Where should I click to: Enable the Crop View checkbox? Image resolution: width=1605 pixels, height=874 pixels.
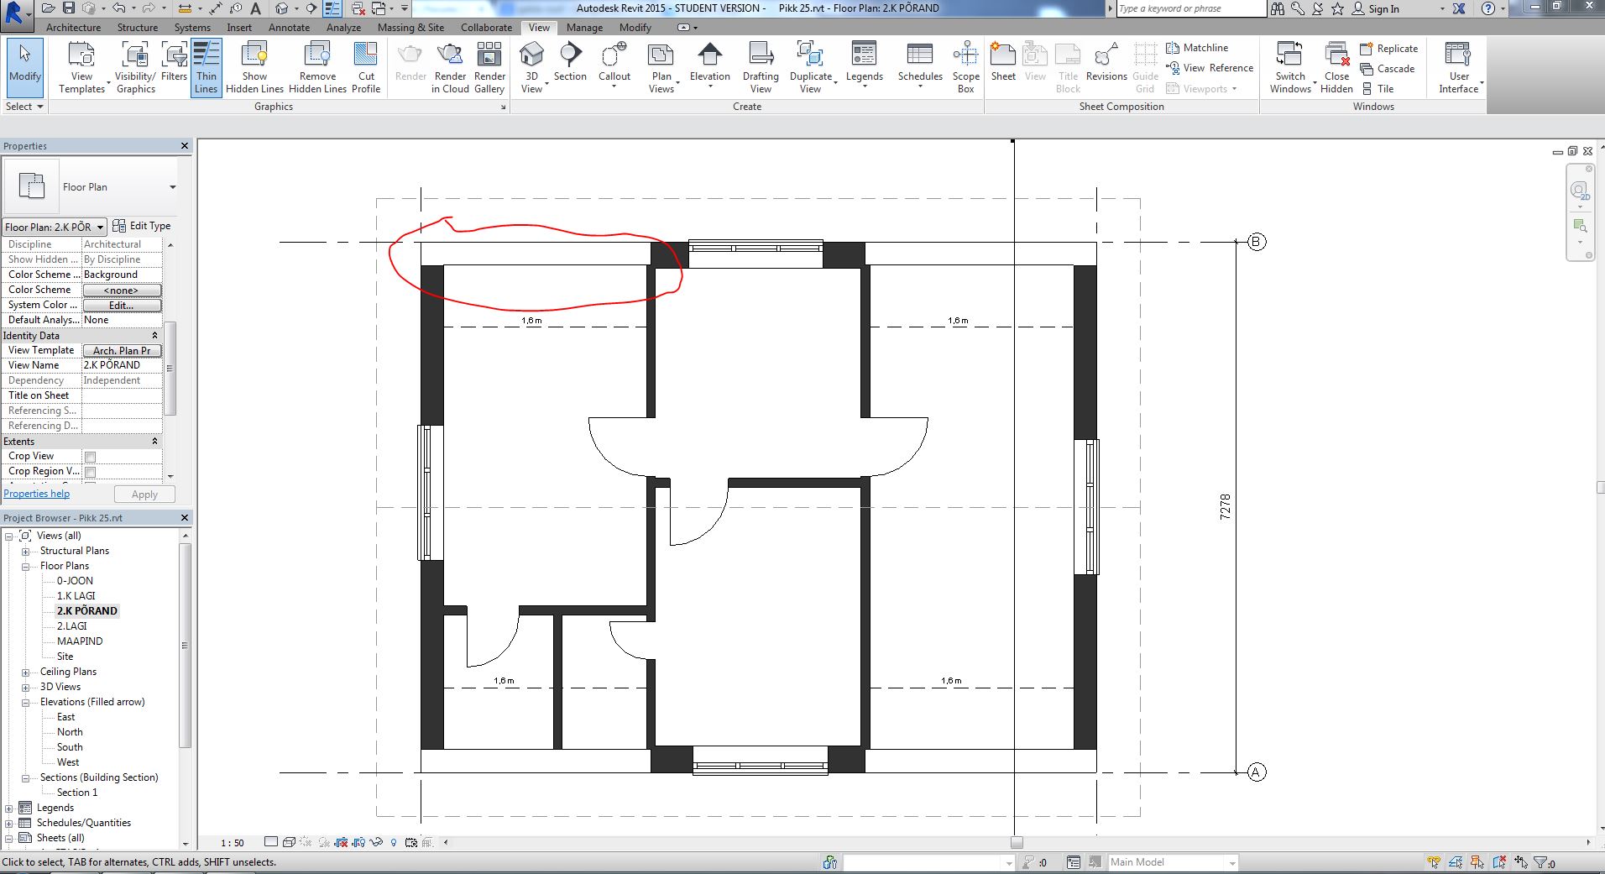coord(88,456)
